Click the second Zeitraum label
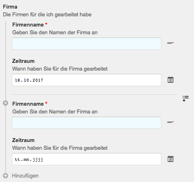This screenshot has width=194, height=182. pyautogui.click(x=23, y=140)
